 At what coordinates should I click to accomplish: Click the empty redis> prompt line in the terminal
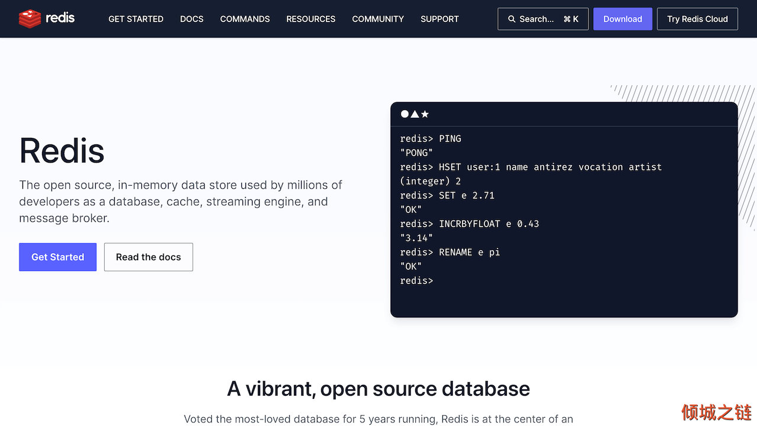(x=417, y=280)
